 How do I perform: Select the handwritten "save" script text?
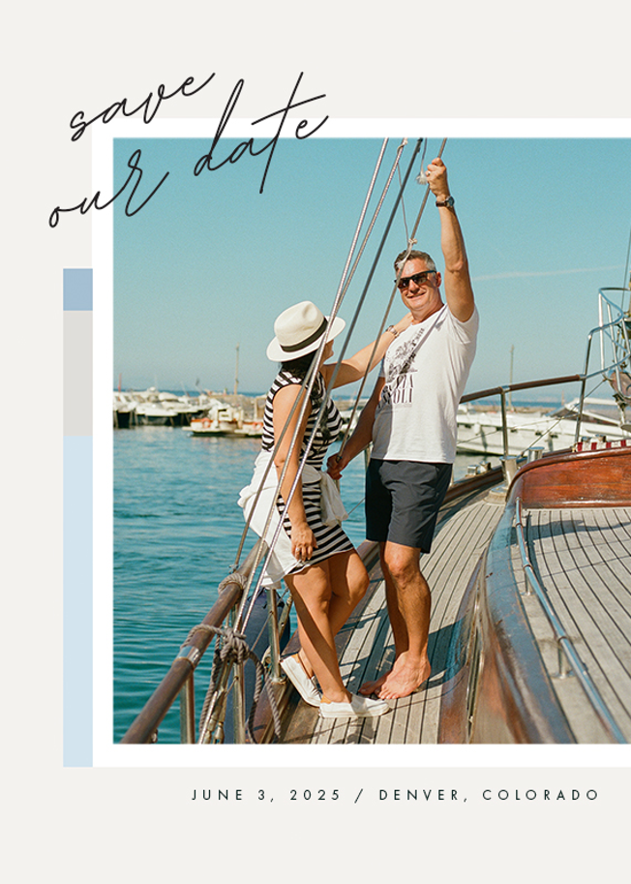(x=141, y=106)
